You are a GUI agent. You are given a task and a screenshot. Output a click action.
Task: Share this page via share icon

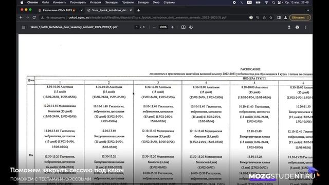[x=264, y=17]
